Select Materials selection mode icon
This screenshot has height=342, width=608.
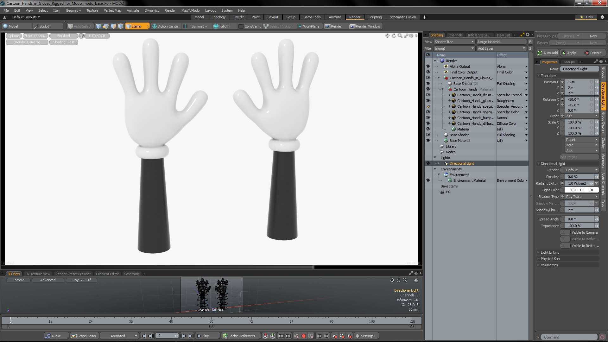pos(121,26)
